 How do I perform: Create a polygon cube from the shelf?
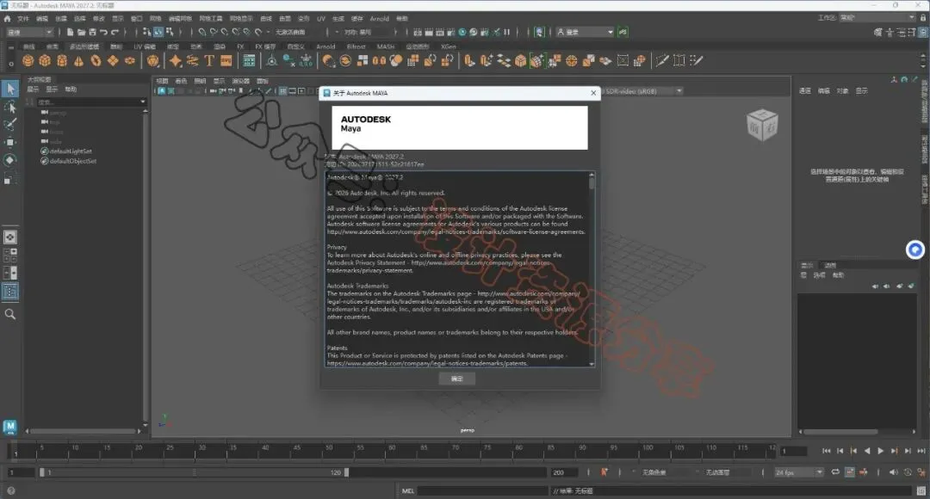click(x=45, y=60)
